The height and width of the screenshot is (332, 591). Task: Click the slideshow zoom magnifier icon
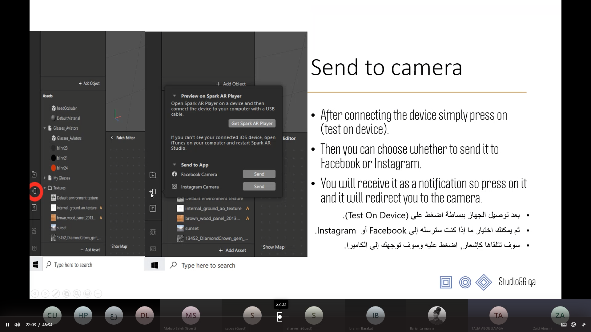pyautogui.click(x=77, y=294)
